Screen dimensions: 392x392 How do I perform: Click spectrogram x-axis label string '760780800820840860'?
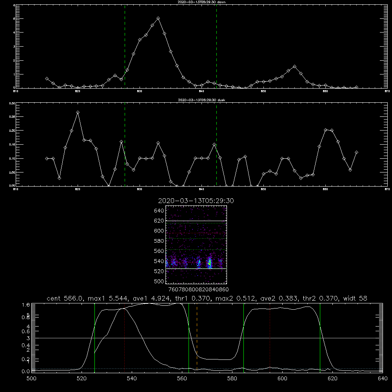click(198, 289)
